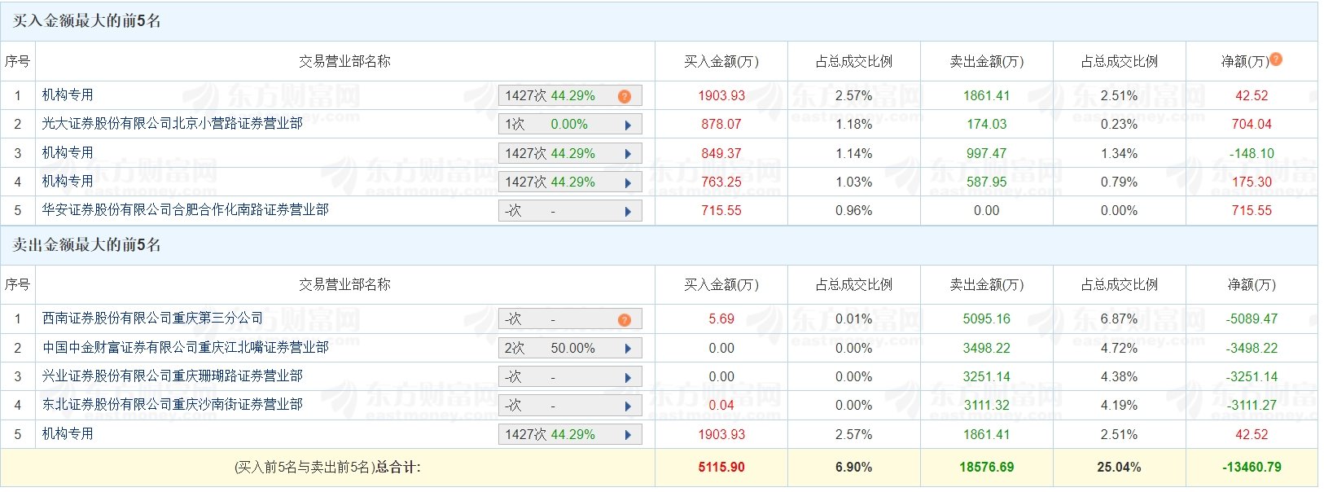Open 光大证券股份有限公司北京小营路证券营业部 link
This screenshot has height=492, width=1324.
point(173,124)
